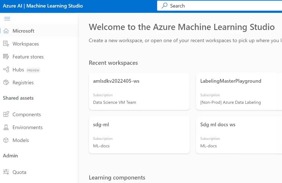
Task: Click the Registries package icon
Action: tap(6, 82)
